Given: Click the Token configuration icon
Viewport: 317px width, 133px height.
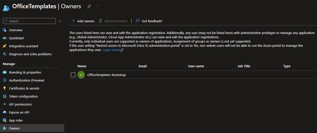Looking at the screenshot, I should pos(5,96).
